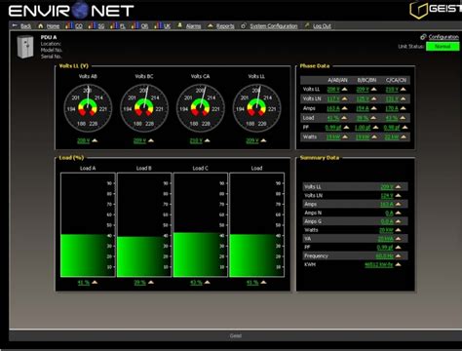Open the OR site link
The height and width of the screenshot is (351, 462).
coord(144,26)
